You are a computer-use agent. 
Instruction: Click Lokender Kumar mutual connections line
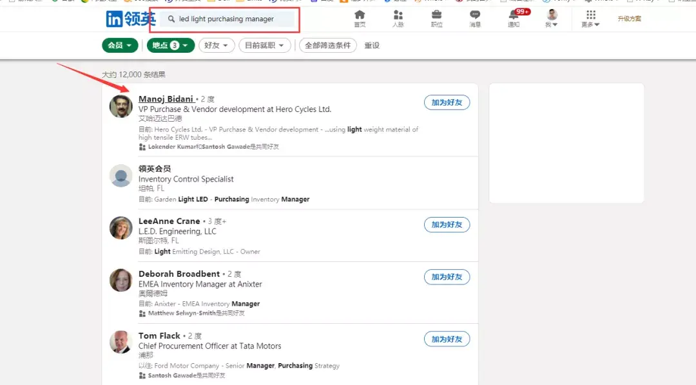[x=209, y=147]
